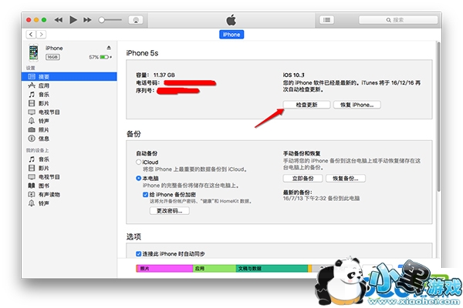Open 铃声 under 我的设备上
463x308 pixels.
[69, 203]
